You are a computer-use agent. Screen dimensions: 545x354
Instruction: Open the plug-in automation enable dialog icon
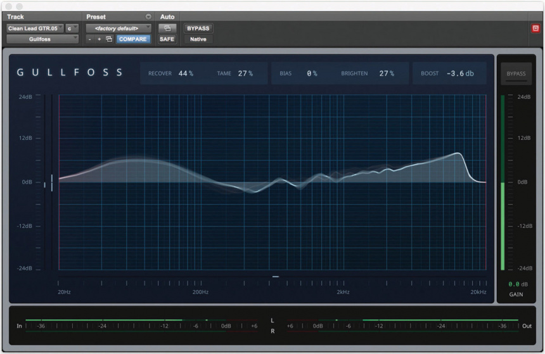tap(167, 28)
